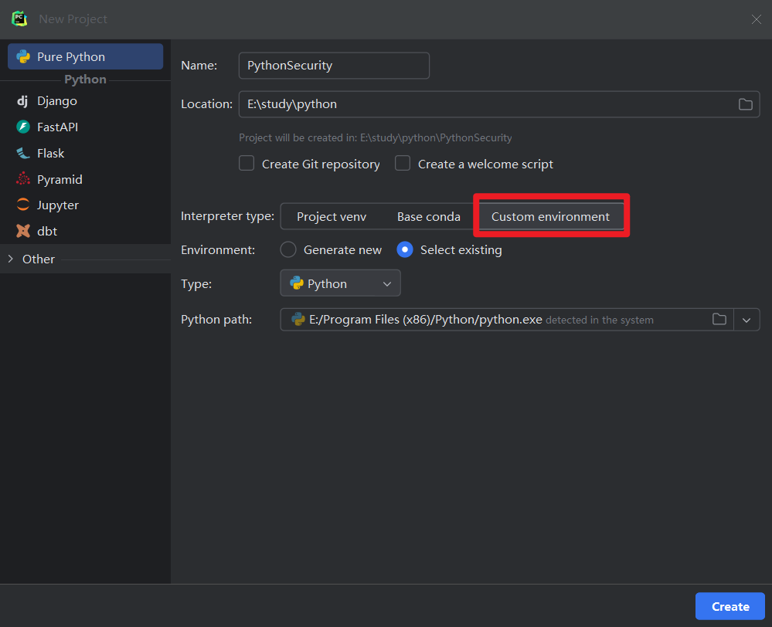Pick the dbt project icon

23,231
